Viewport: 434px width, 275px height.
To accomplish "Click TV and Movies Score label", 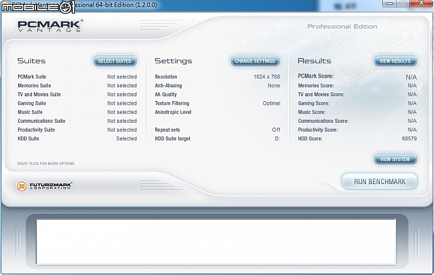I will coord(321,94).
